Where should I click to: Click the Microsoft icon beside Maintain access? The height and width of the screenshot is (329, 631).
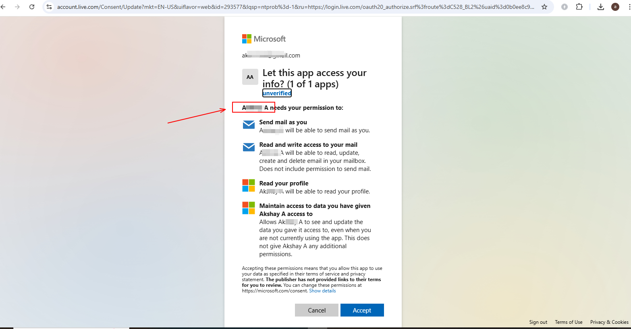click(249, 208)
